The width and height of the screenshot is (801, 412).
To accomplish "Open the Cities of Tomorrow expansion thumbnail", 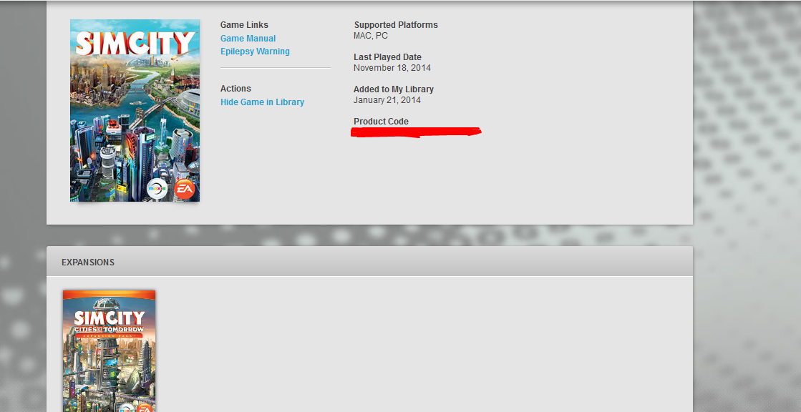I will (110, 351).
